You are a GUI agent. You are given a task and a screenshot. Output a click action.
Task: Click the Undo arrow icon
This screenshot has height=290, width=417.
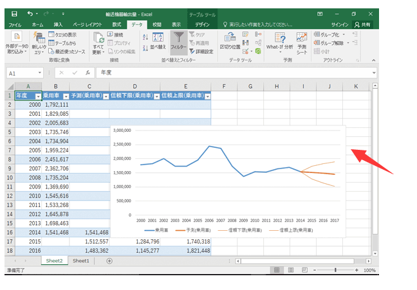point(30,14)
